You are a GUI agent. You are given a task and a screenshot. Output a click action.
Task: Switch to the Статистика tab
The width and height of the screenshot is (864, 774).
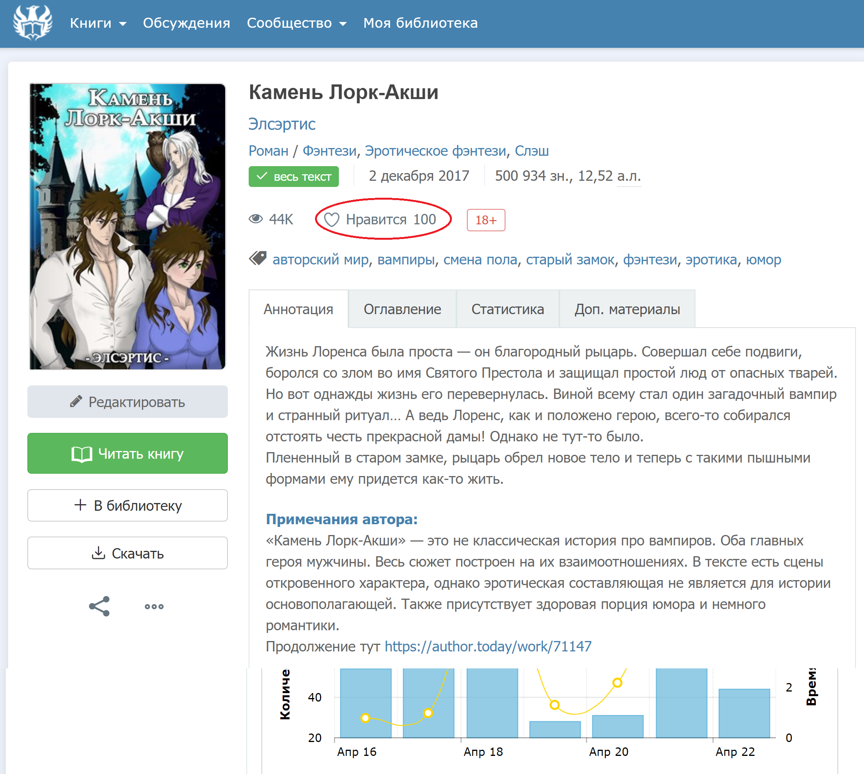507,309
